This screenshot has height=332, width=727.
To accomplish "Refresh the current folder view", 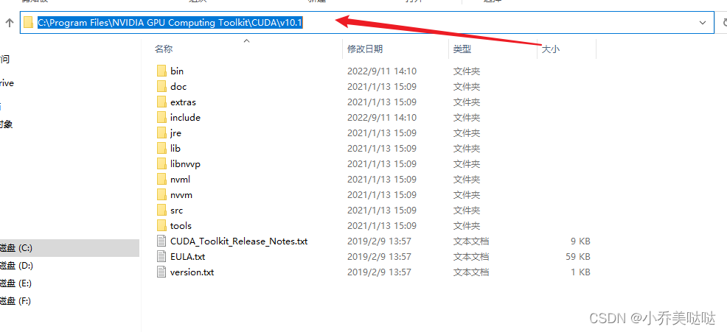I will tap(724, 23).
